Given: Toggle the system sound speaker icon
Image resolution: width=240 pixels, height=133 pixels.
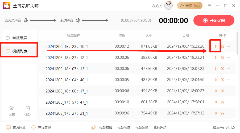Looking at the screenshot, I should click(78, 20).
